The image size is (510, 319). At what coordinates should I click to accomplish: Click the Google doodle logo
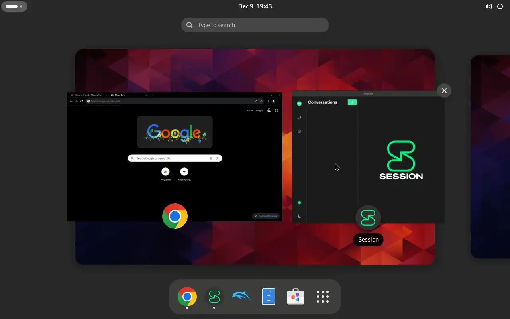point(175,132)
